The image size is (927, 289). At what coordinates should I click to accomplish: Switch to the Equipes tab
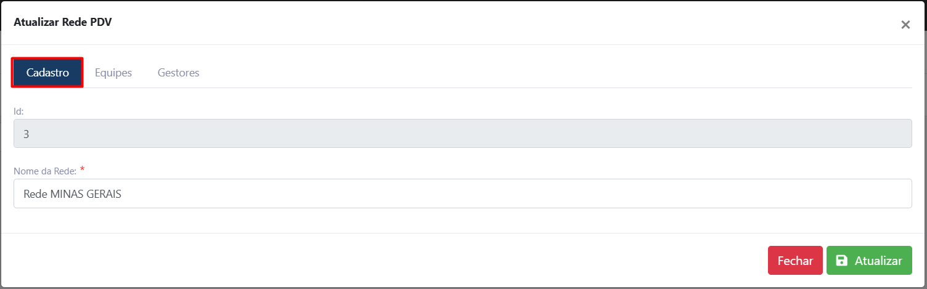[113, 73]
